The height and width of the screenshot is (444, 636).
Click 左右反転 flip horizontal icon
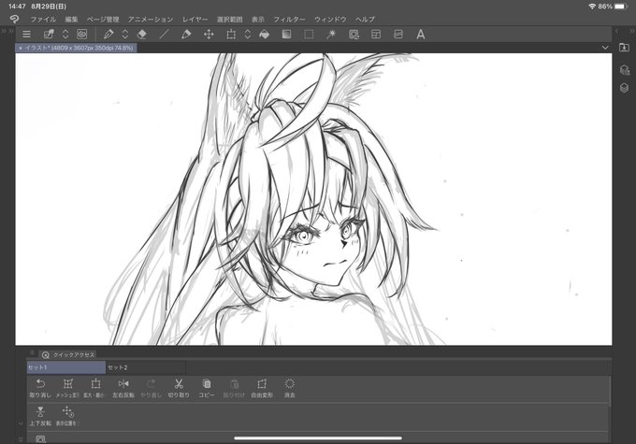tap(123, 388)
